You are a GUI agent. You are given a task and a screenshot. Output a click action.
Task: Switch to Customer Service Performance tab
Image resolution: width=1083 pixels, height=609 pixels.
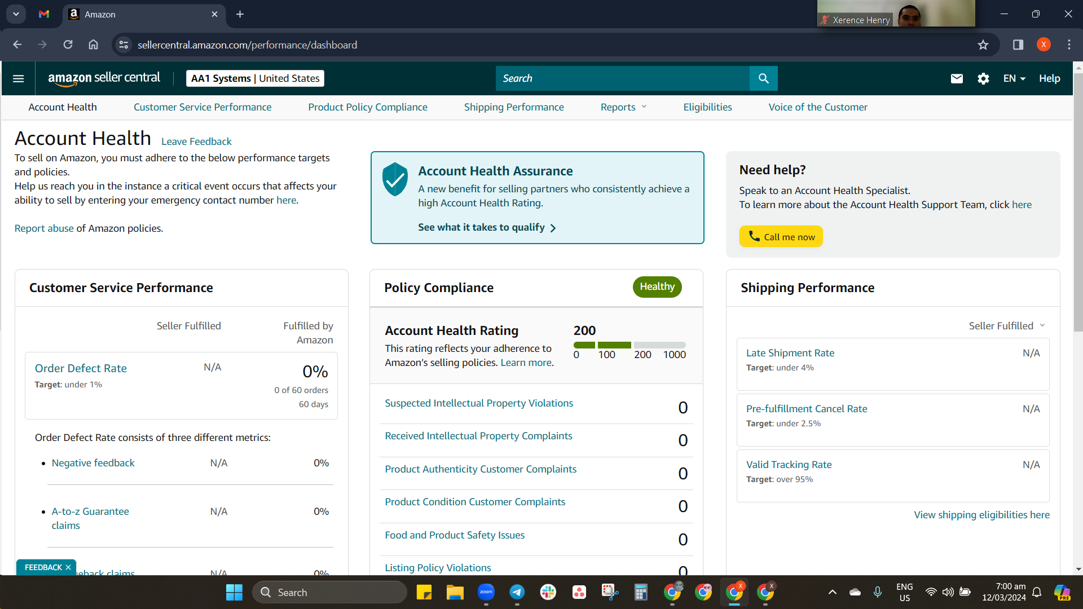[x=202, y=107]
